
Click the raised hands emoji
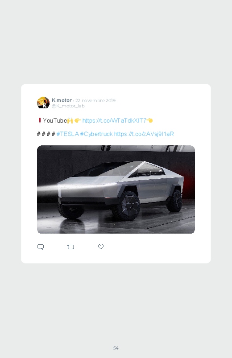point(70,120)
